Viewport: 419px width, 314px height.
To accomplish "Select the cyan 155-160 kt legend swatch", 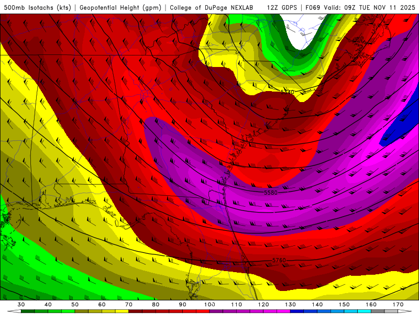I will click(364, 311).
